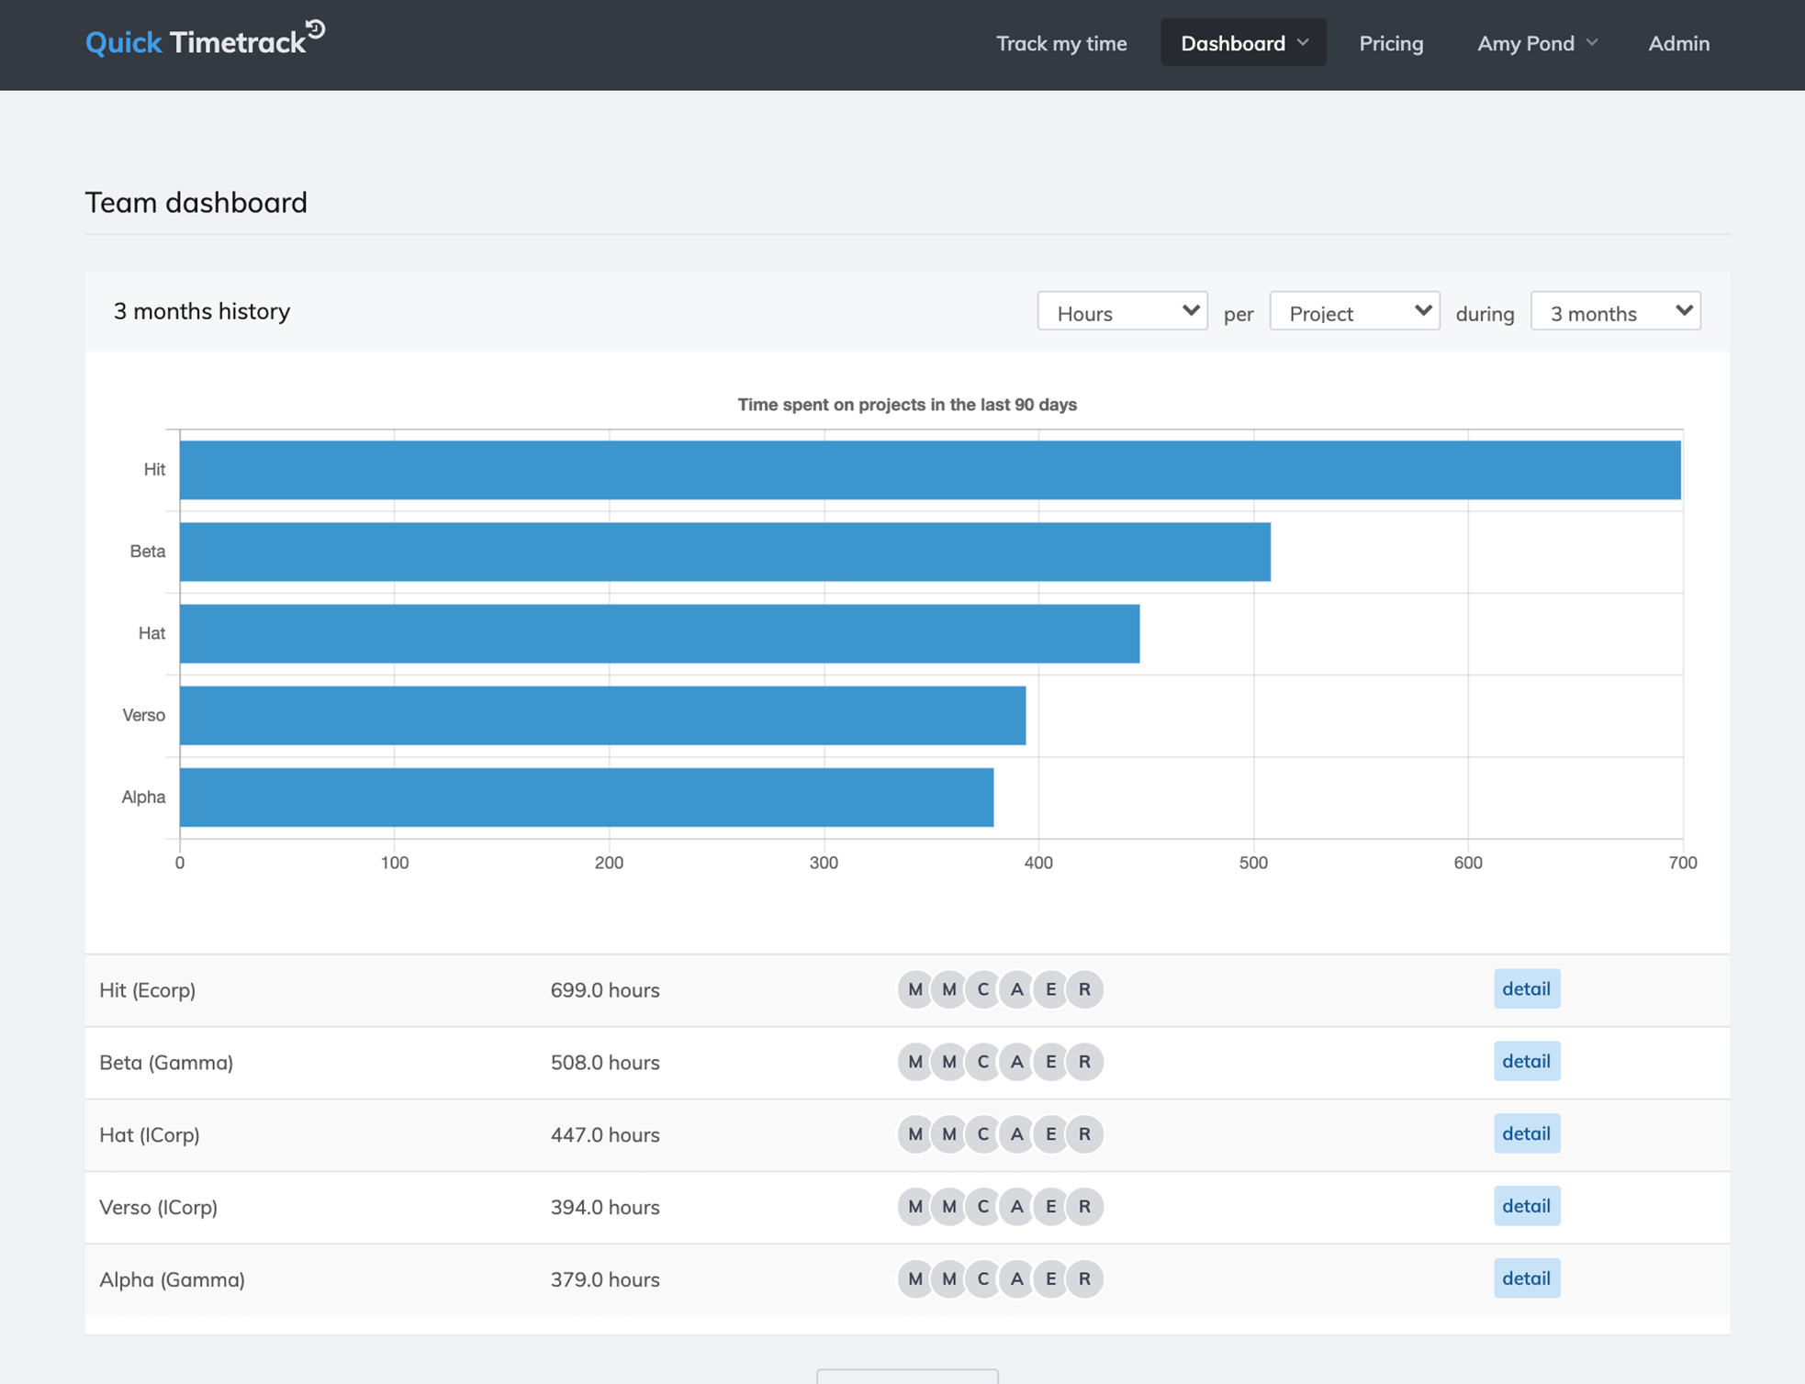The height and width of the screenshot is (1384, 1805).
Task: Click the M member icon on Hat row
Action: point(912,1134)
